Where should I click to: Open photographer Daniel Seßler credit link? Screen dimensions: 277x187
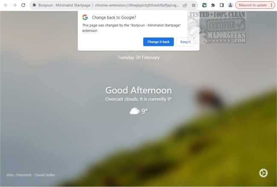(45, 175)
